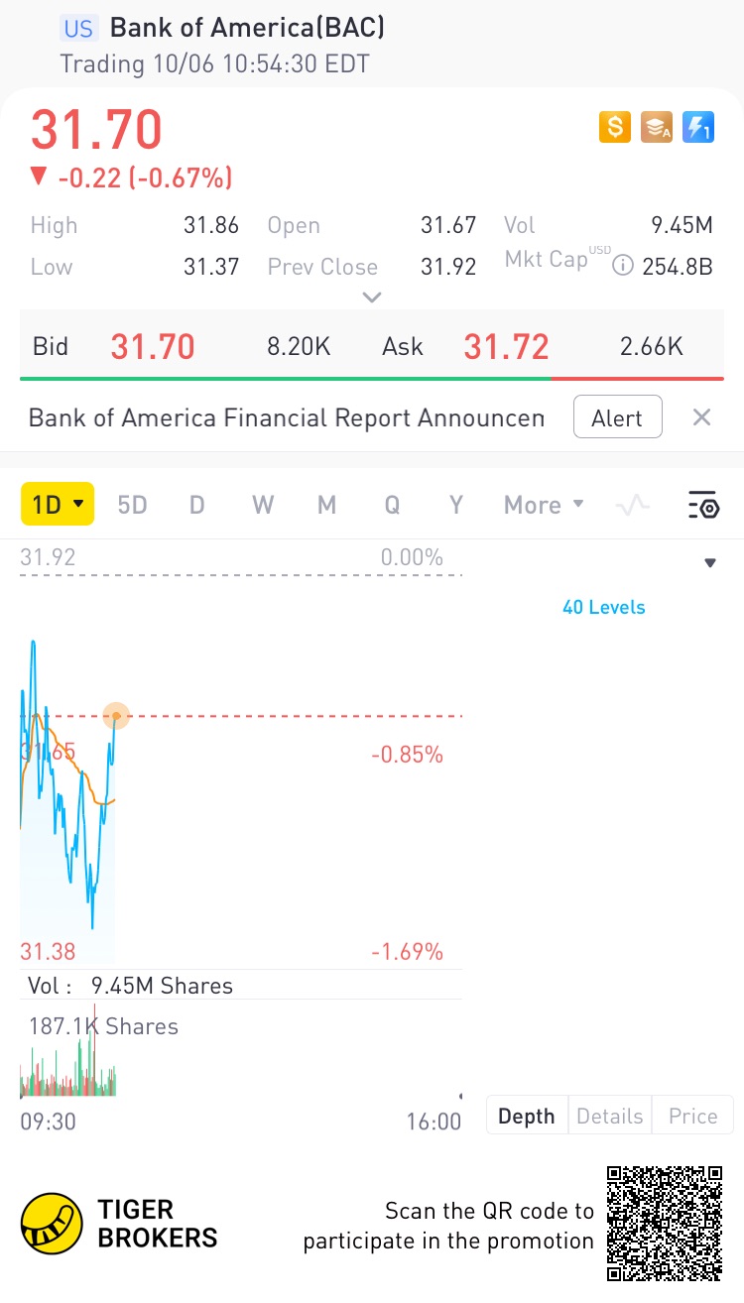Viewport: 744px width, 1303px height.
Task: Switch to the Details view
Action: (x=609, y=1116)
